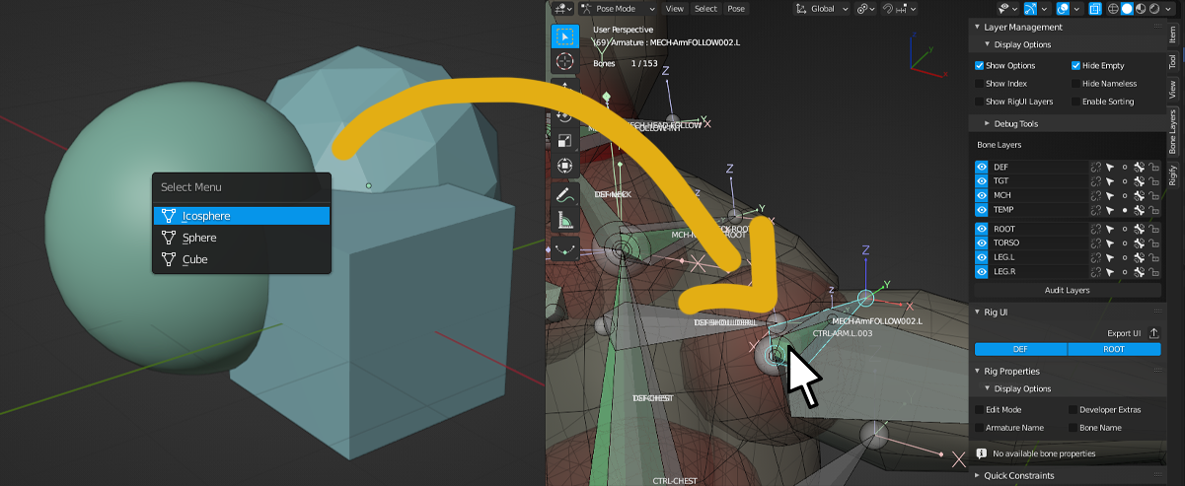The image size is (1185, 486).
Task: Toggle visibility of the TEMP layer
Action: [982, 209]
